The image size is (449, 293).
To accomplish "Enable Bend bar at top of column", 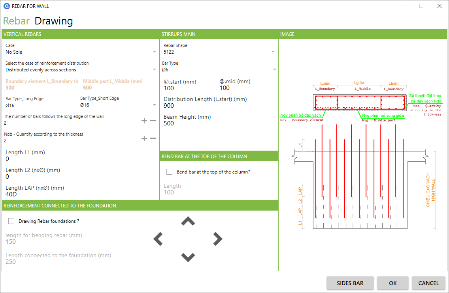I will tap(169, 172).
